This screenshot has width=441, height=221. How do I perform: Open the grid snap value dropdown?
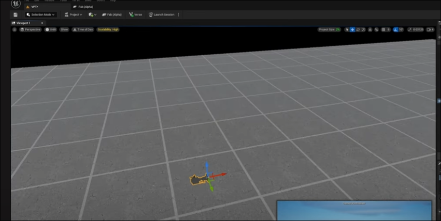[389, 30]
